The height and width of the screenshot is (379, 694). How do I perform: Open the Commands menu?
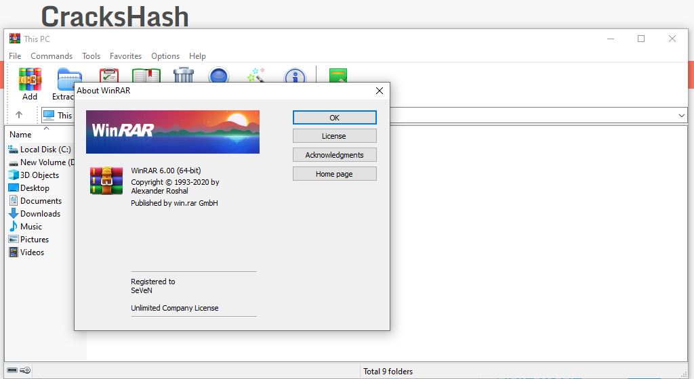[x=52, y=56]
